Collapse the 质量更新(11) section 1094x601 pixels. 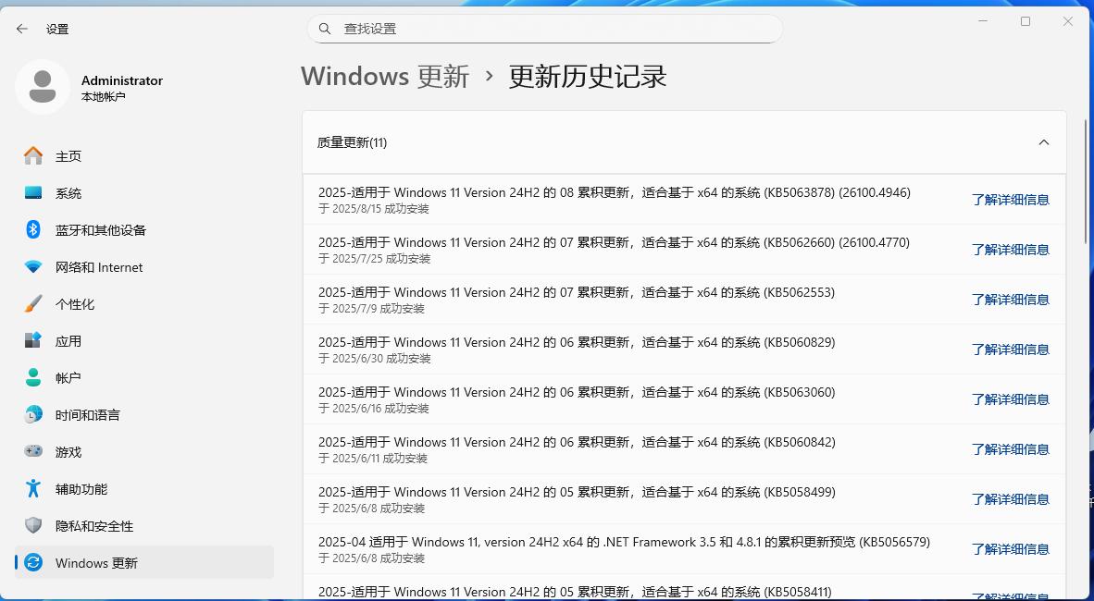click(x=1044, y=142)
